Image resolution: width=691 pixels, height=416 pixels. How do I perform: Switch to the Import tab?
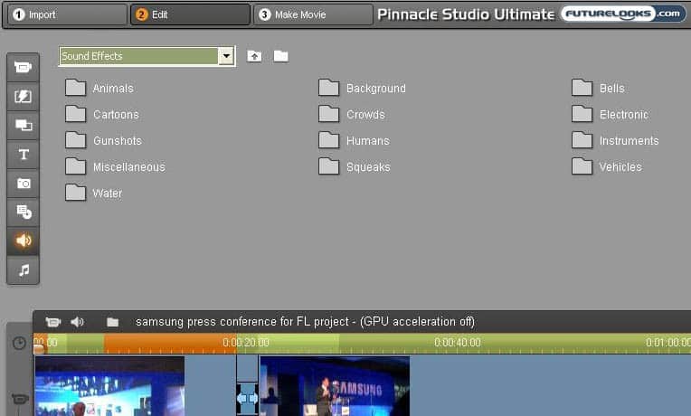pos(63,14)
